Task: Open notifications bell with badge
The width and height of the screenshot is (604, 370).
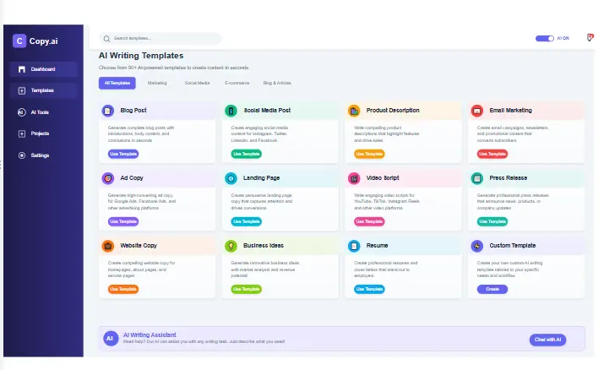Action: 590,37
